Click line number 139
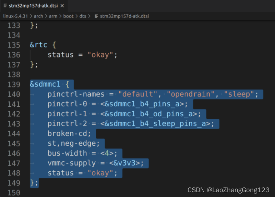The height and width of the screenshot is (197, 275). tap(13, 84)
